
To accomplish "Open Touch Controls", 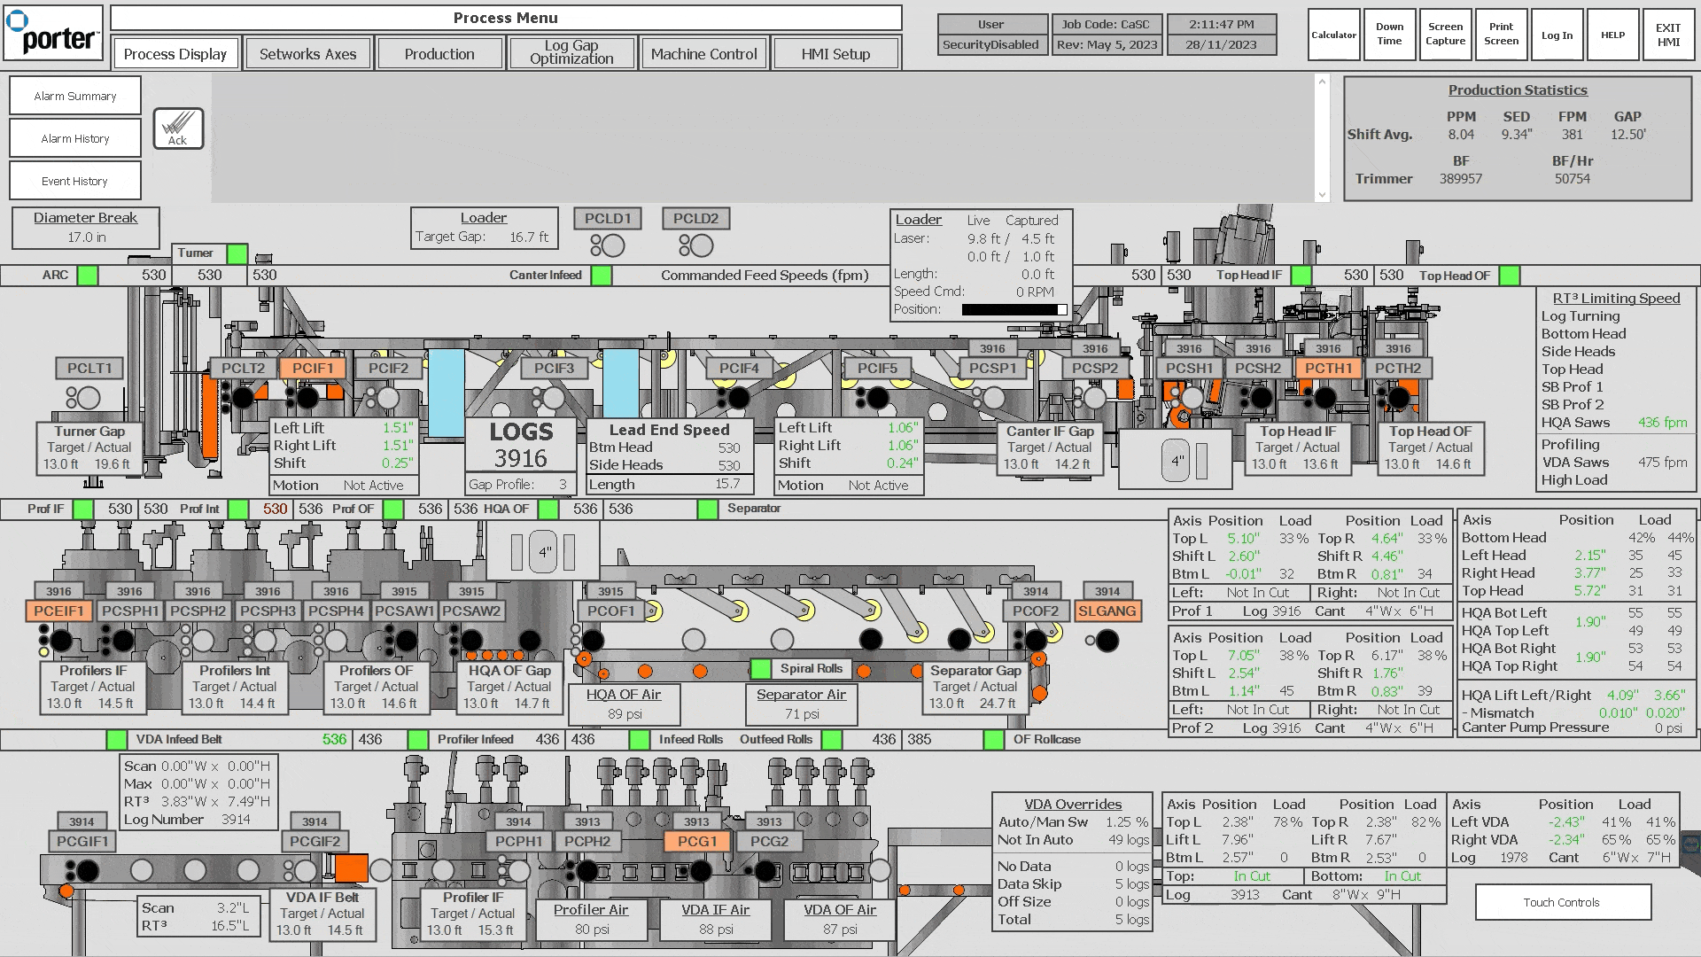I will point(1563,902).
